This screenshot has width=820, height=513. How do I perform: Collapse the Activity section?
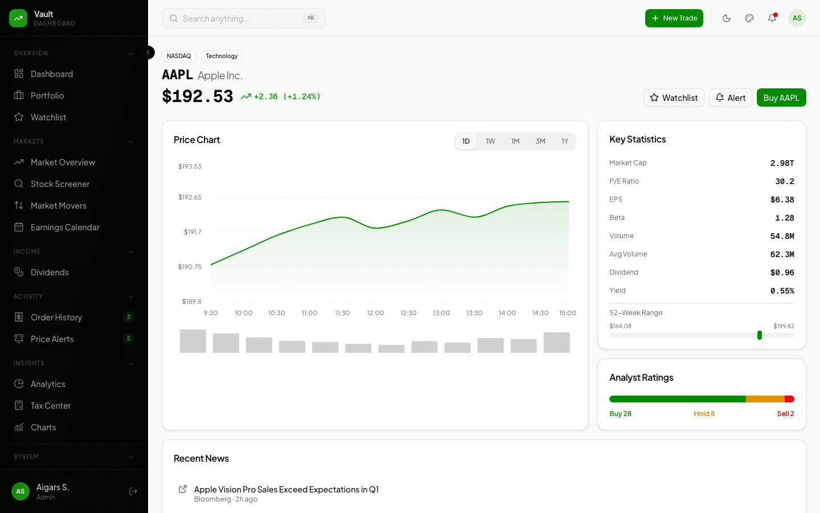tap(131, 296)
